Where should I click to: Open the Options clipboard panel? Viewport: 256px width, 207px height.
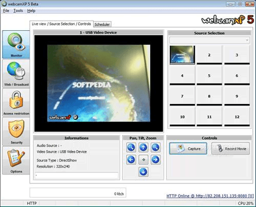click(x=16, y=160)
